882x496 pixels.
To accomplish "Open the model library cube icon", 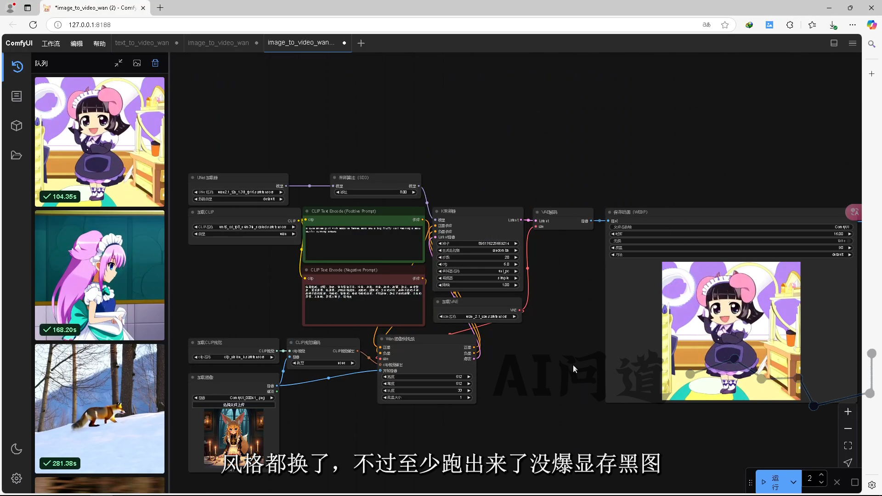I will tap(17, 125).
